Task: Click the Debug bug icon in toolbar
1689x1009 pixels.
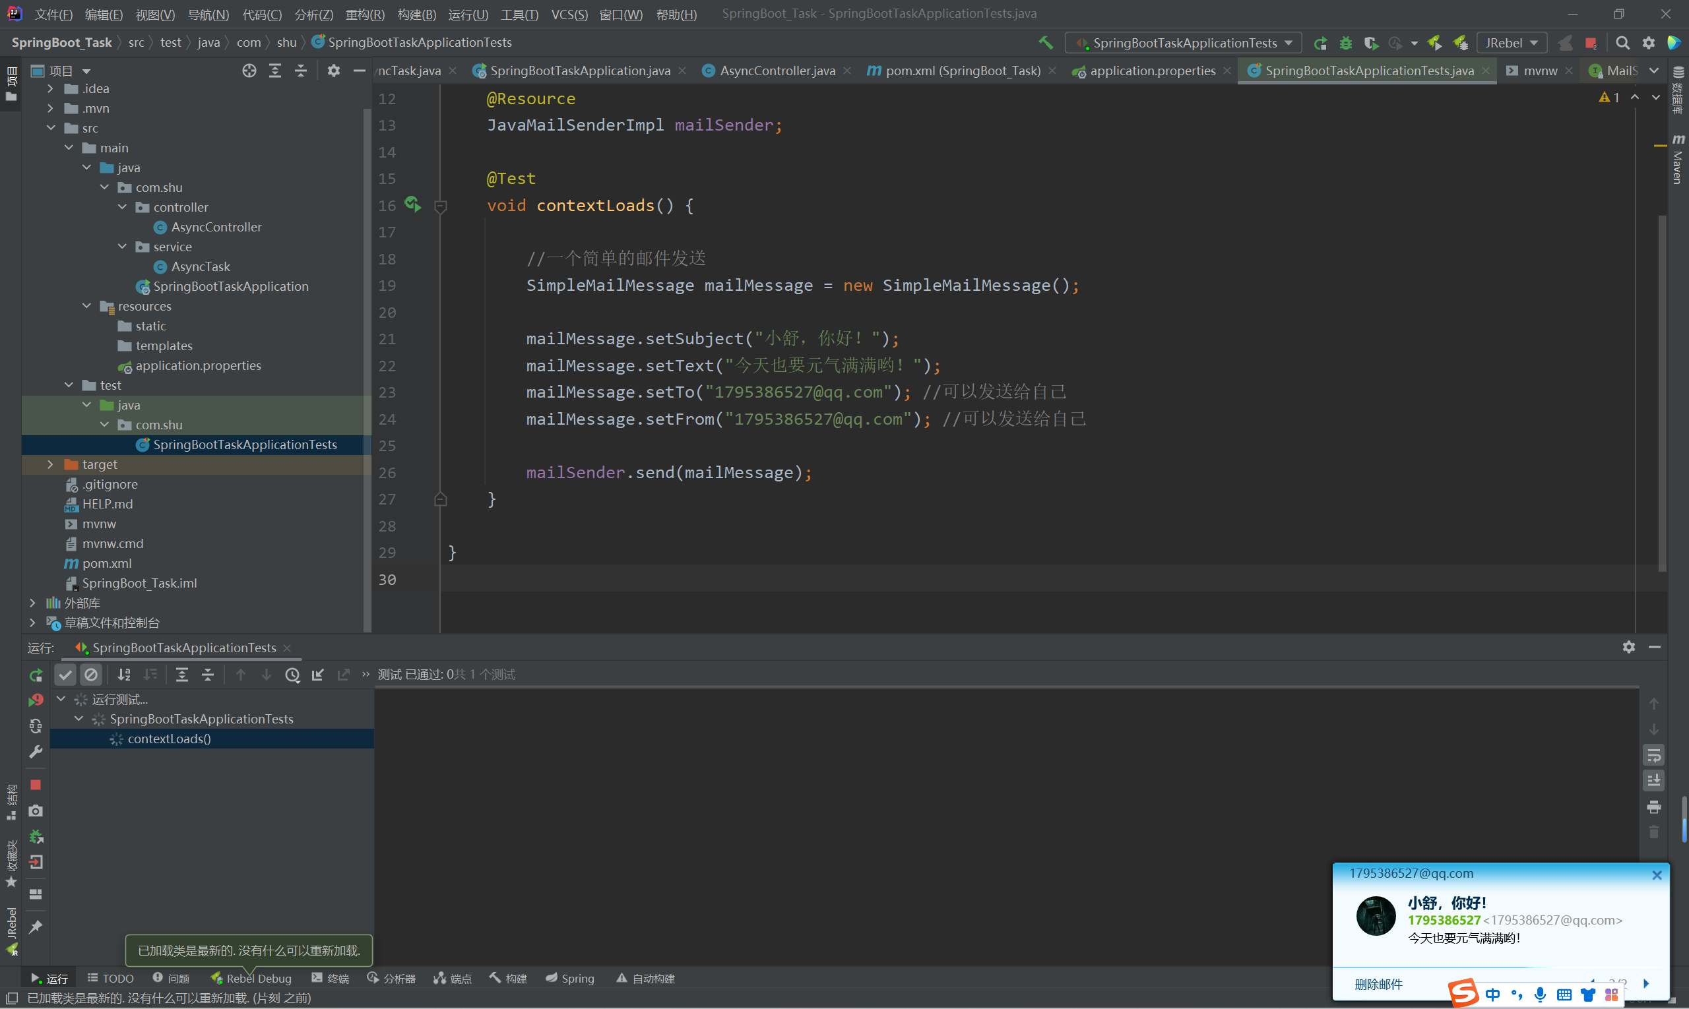Action: pyautogui.click(x=1345, y=43)
